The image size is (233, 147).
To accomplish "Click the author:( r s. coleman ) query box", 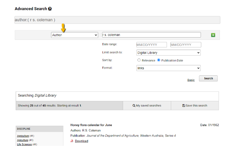I will [117, 20].
